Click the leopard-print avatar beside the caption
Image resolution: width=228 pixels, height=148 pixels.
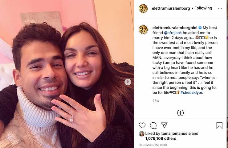click(x=143, y=30)
